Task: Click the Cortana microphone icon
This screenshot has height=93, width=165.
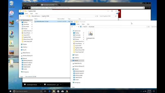Action: coord(41,91)
